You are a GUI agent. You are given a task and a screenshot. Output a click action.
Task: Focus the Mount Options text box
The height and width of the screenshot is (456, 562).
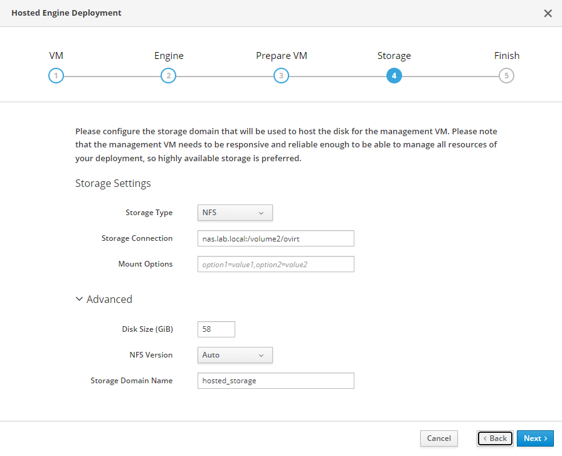[275, 264]
